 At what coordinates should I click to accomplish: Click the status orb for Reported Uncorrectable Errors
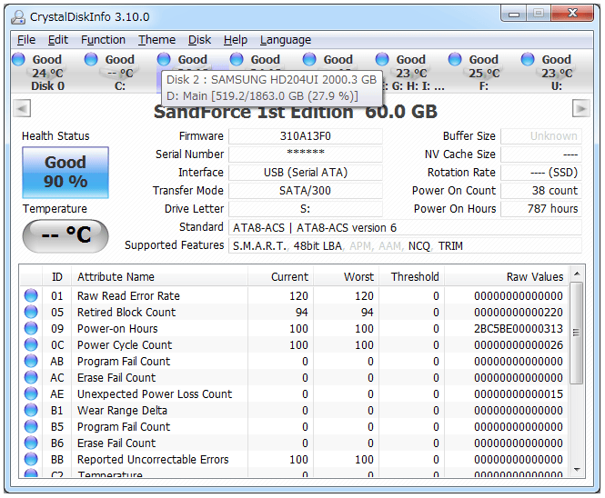tap(31, 460)
